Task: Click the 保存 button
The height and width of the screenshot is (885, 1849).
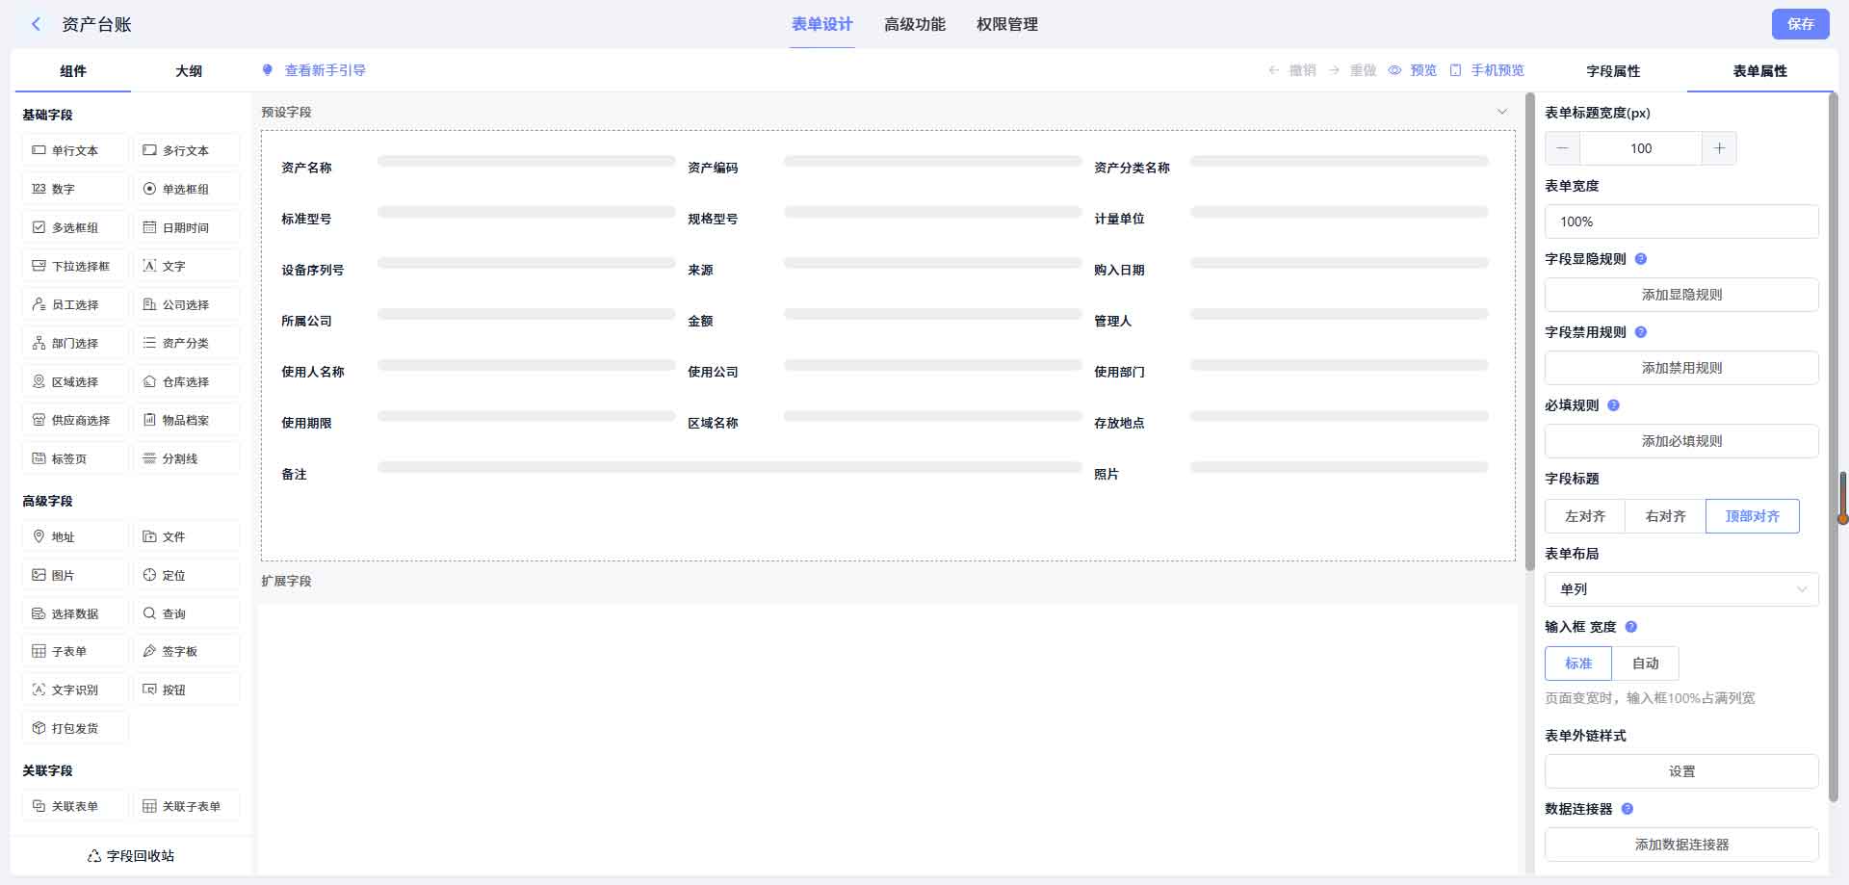Action: coord(1800,24)
